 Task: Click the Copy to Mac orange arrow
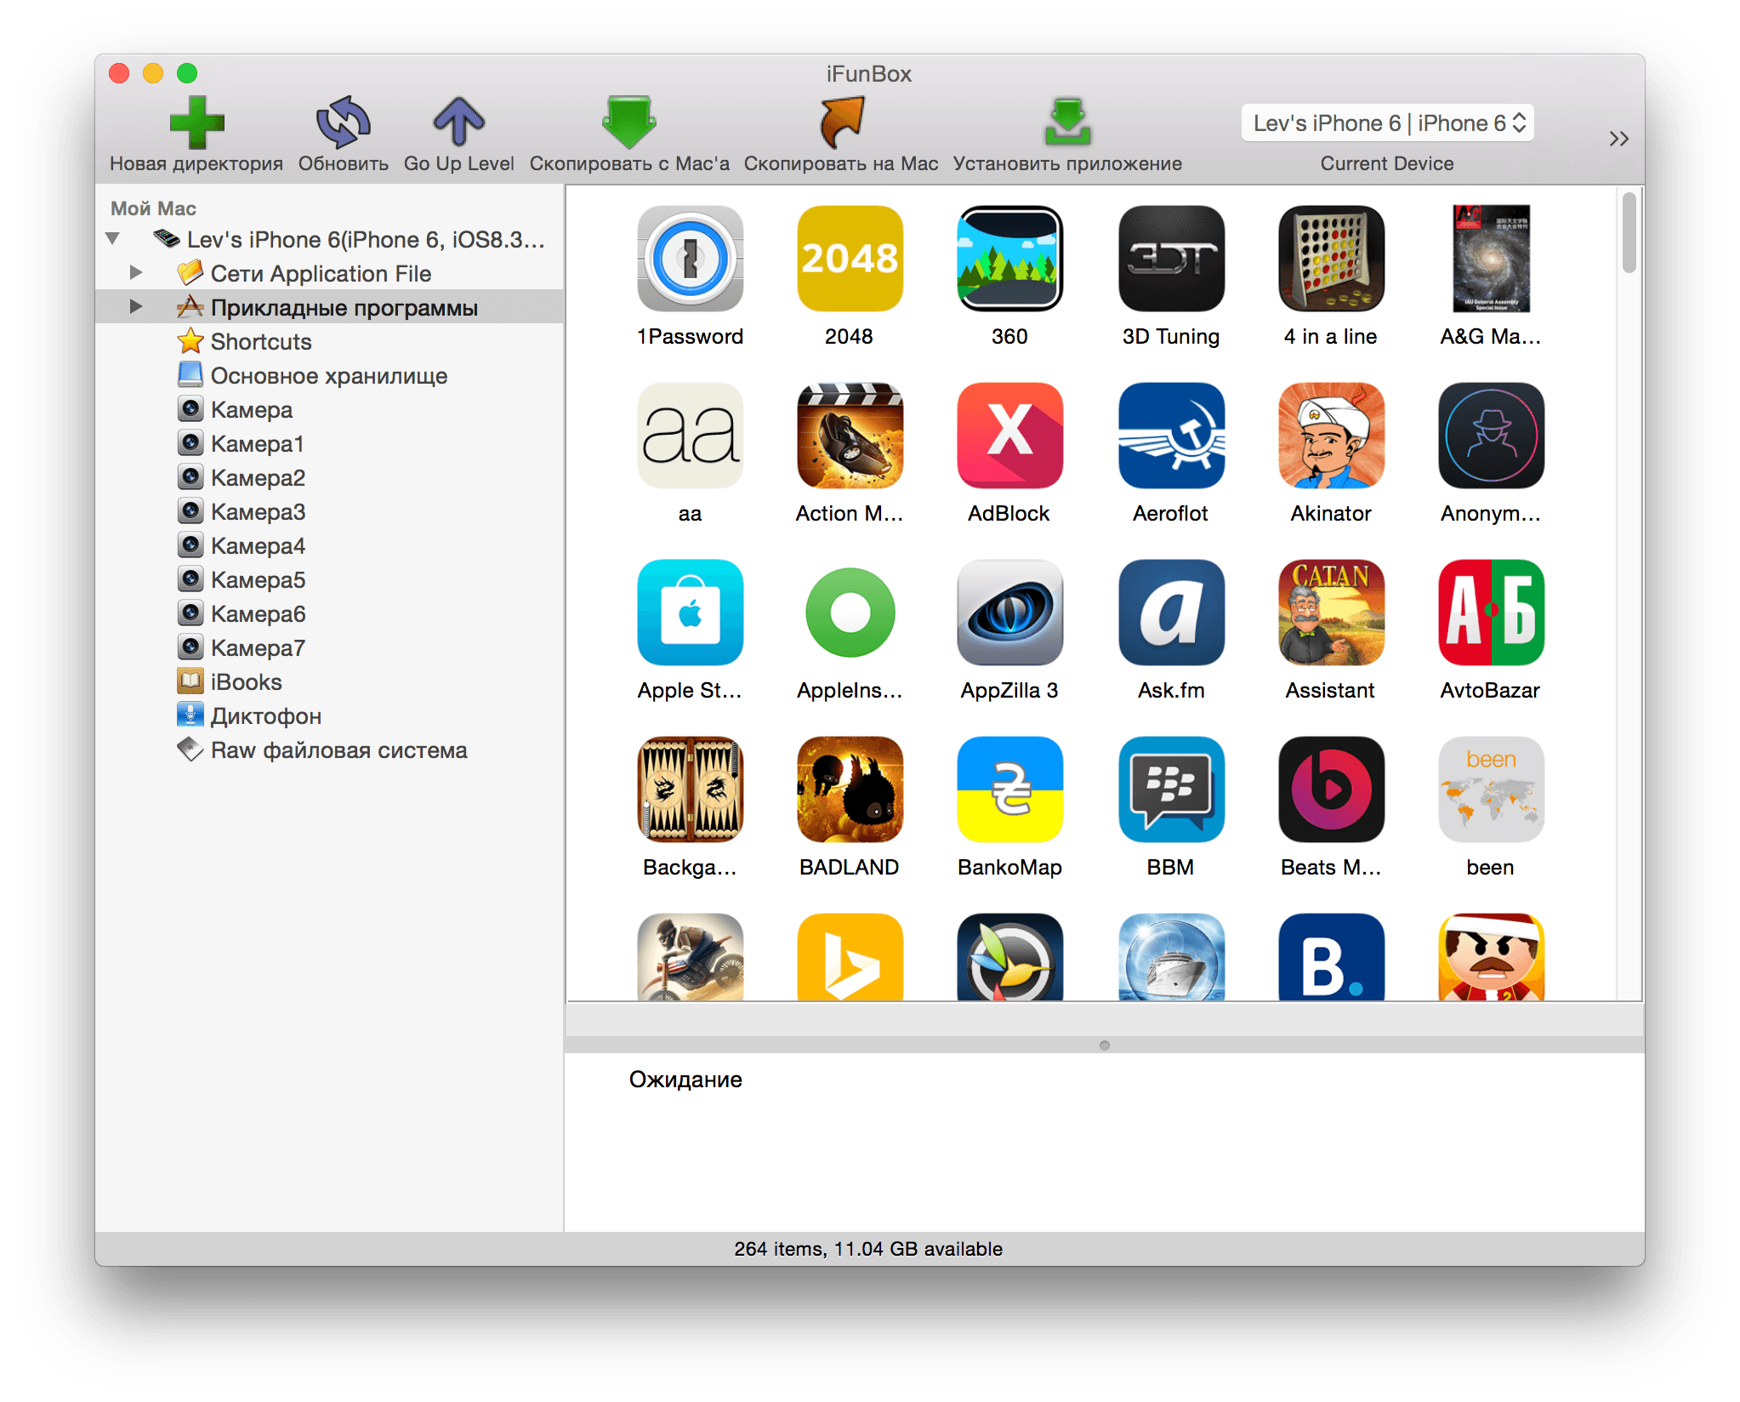coord(840,123)
